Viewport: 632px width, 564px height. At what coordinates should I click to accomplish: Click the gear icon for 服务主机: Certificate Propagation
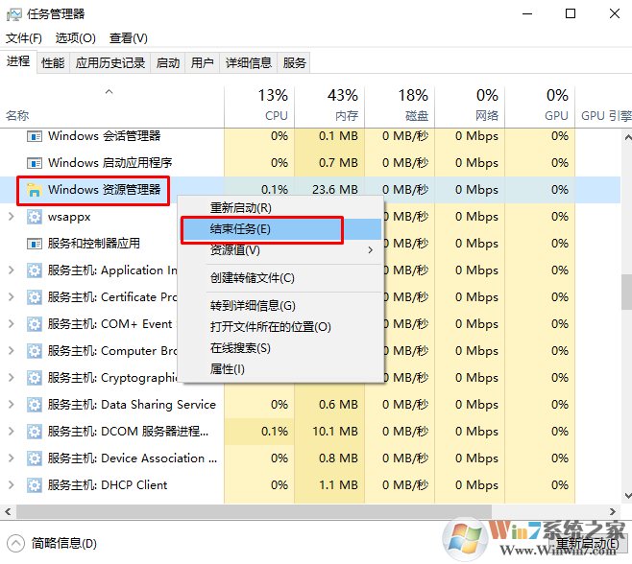[x=35, y=297]
